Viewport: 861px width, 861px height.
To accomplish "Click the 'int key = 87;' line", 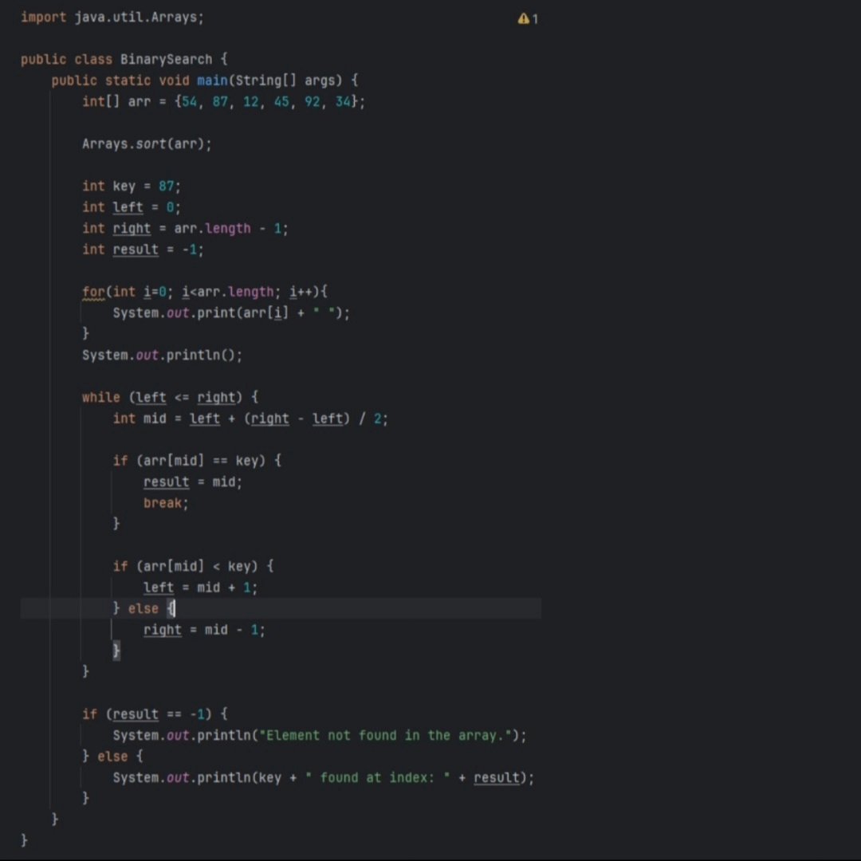I will [132, 186].
